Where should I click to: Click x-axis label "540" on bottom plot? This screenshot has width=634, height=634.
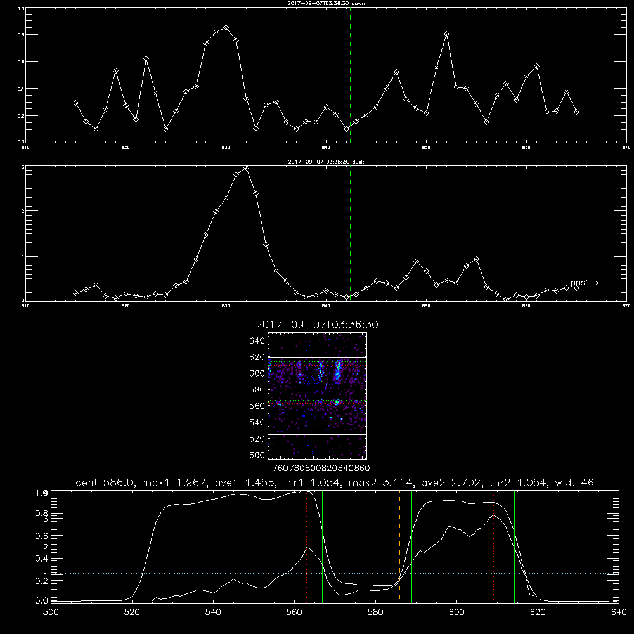pos(213,612)
